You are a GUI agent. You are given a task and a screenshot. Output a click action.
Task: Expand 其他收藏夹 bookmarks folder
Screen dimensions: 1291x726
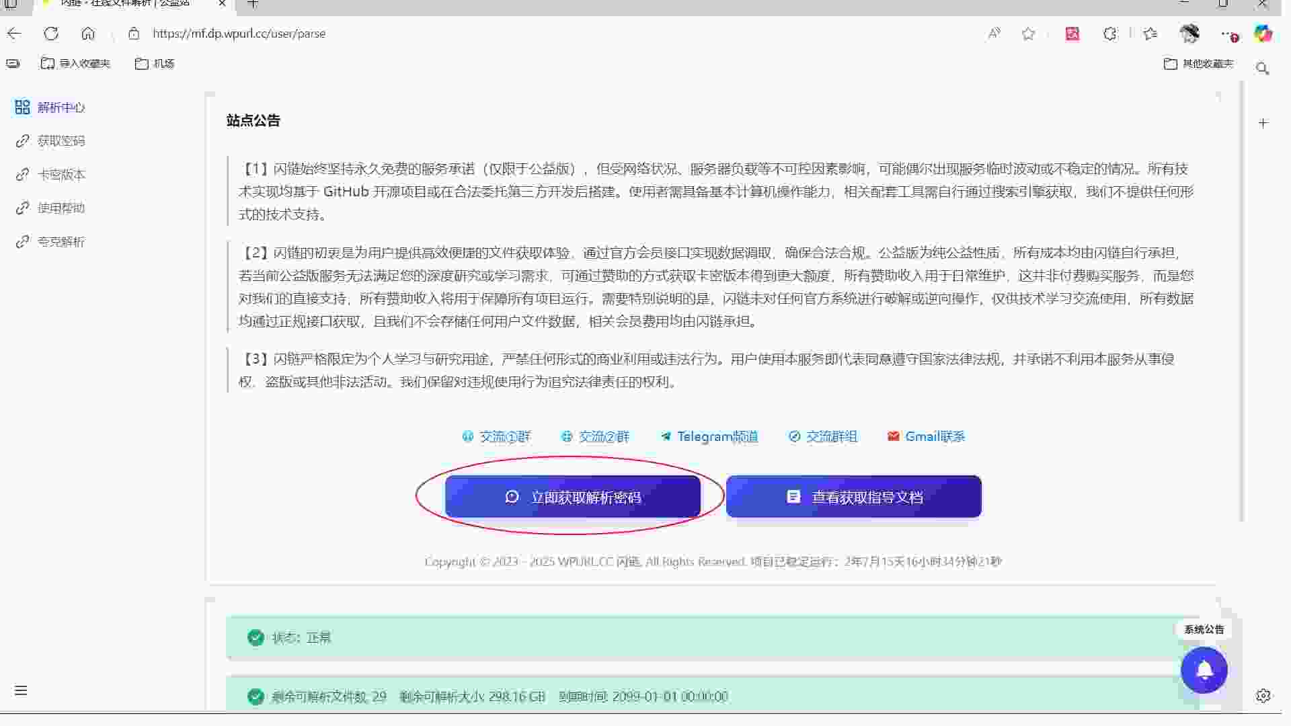1199,64
